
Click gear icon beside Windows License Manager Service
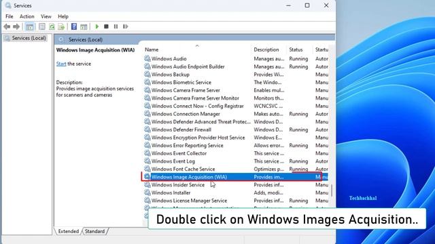click(147, 201)
